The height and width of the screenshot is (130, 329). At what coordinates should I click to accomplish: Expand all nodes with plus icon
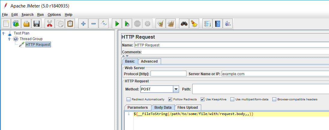pyautogui.click(x=83, y=23)
